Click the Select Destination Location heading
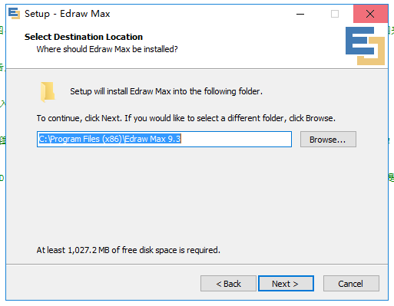This screenshot has width=394, height=306. click(84, 37)
